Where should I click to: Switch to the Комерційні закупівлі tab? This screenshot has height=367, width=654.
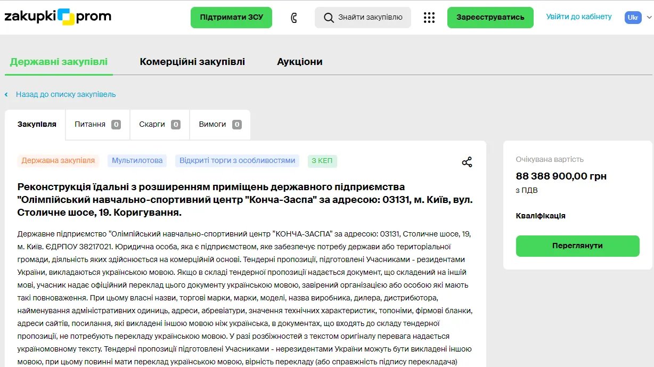tap(192, 61)
